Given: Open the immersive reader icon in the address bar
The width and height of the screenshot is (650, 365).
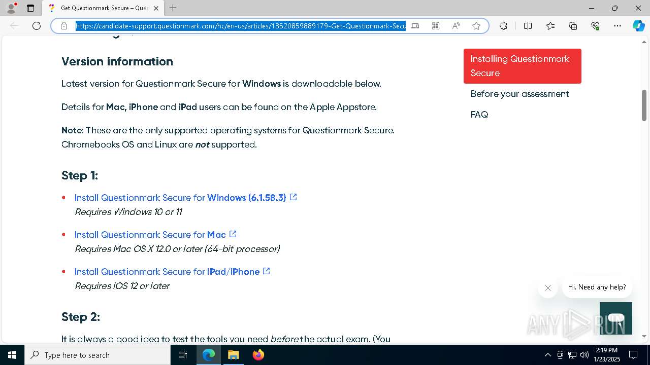Looking at the screenshot, I should [x=415, y=26].
